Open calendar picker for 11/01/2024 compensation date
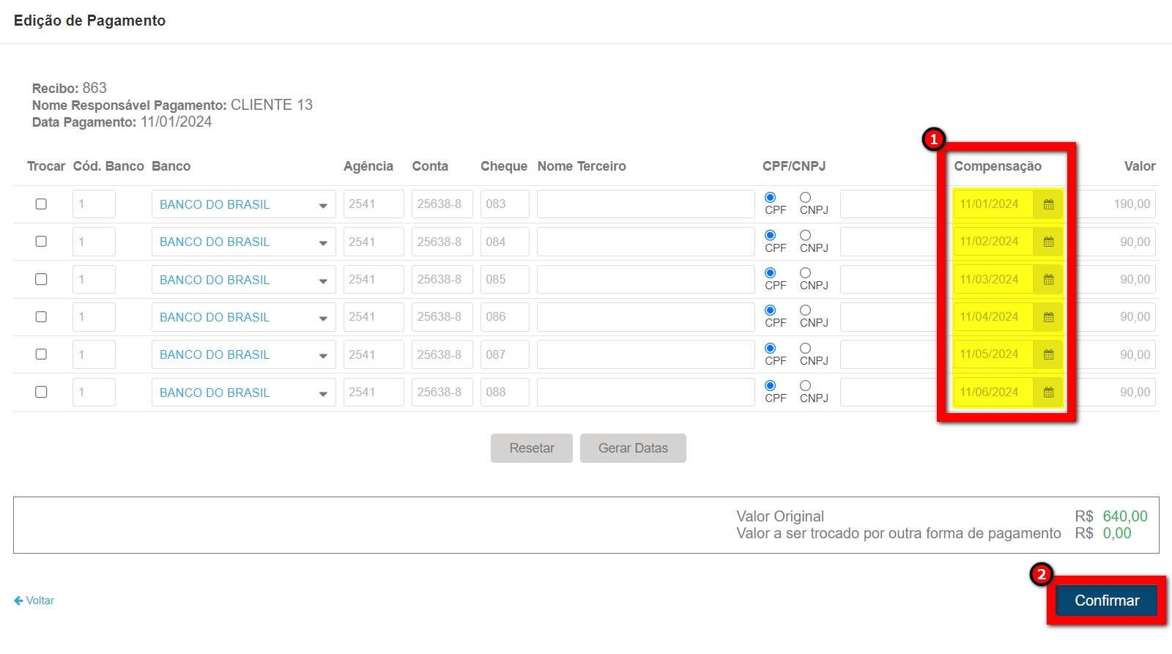Screen dimensions: 1172x654 (1048, 204)
